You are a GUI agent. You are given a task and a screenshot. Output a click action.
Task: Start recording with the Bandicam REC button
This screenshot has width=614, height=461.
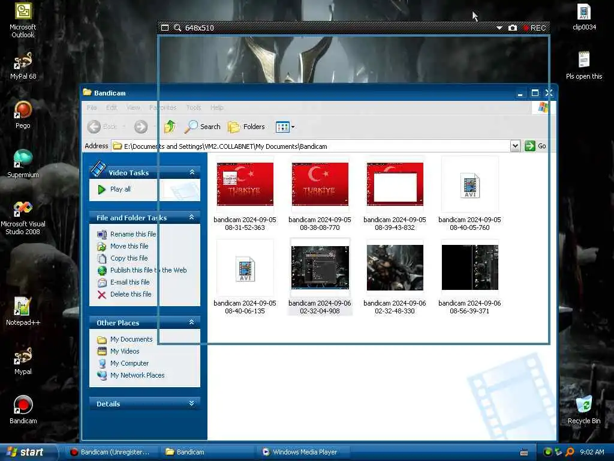(x=534, y=28)
